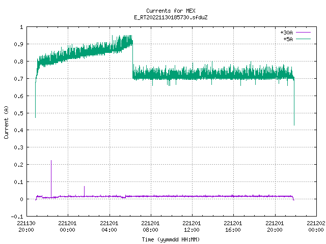The image size is (326, 244).
Task: Click y-axis tick label 0.5
Action: (x=18, y=113)
